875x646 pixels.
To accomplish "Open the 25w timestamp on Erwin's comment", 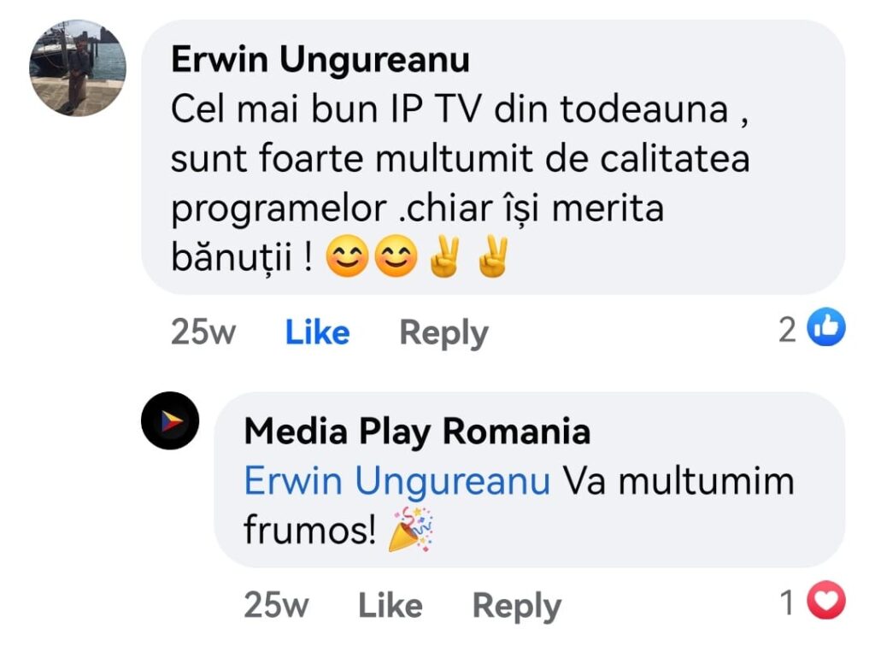I will pyautogui.click(x=203, y=332).
